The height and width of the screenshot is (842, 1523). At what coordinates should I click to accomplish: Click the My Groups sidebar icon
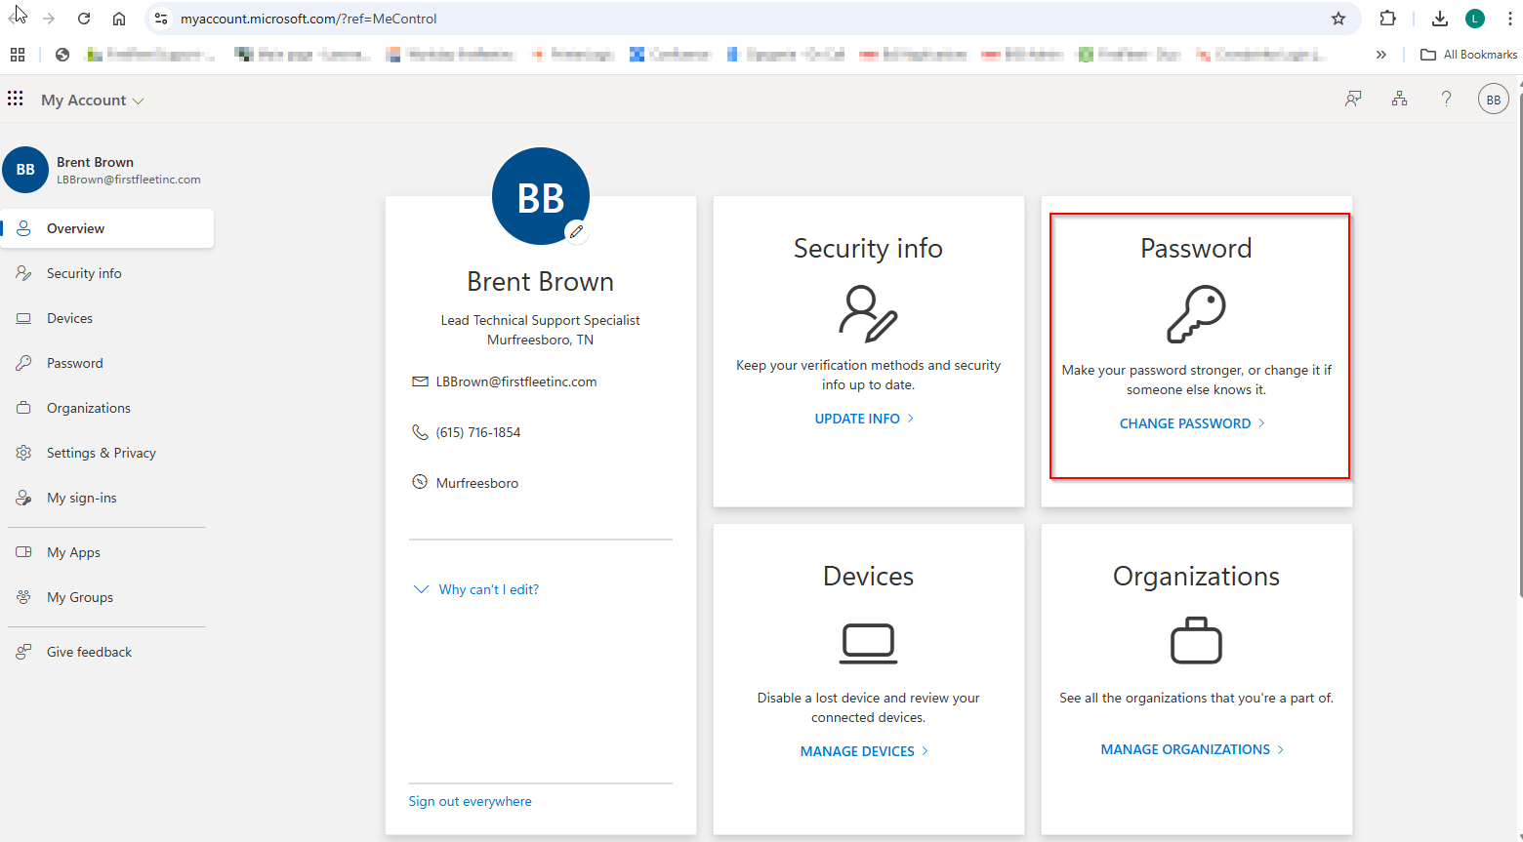pos(23,597)
